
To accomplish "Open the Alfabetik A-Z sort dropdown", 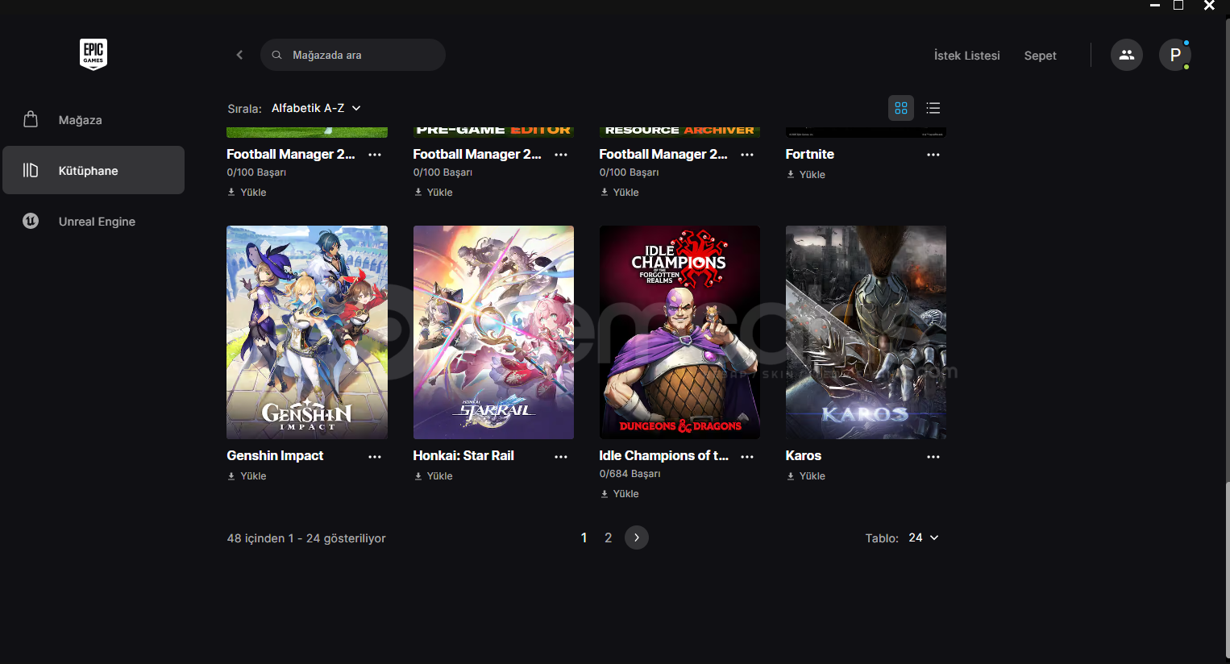I will tap(316, 108).
